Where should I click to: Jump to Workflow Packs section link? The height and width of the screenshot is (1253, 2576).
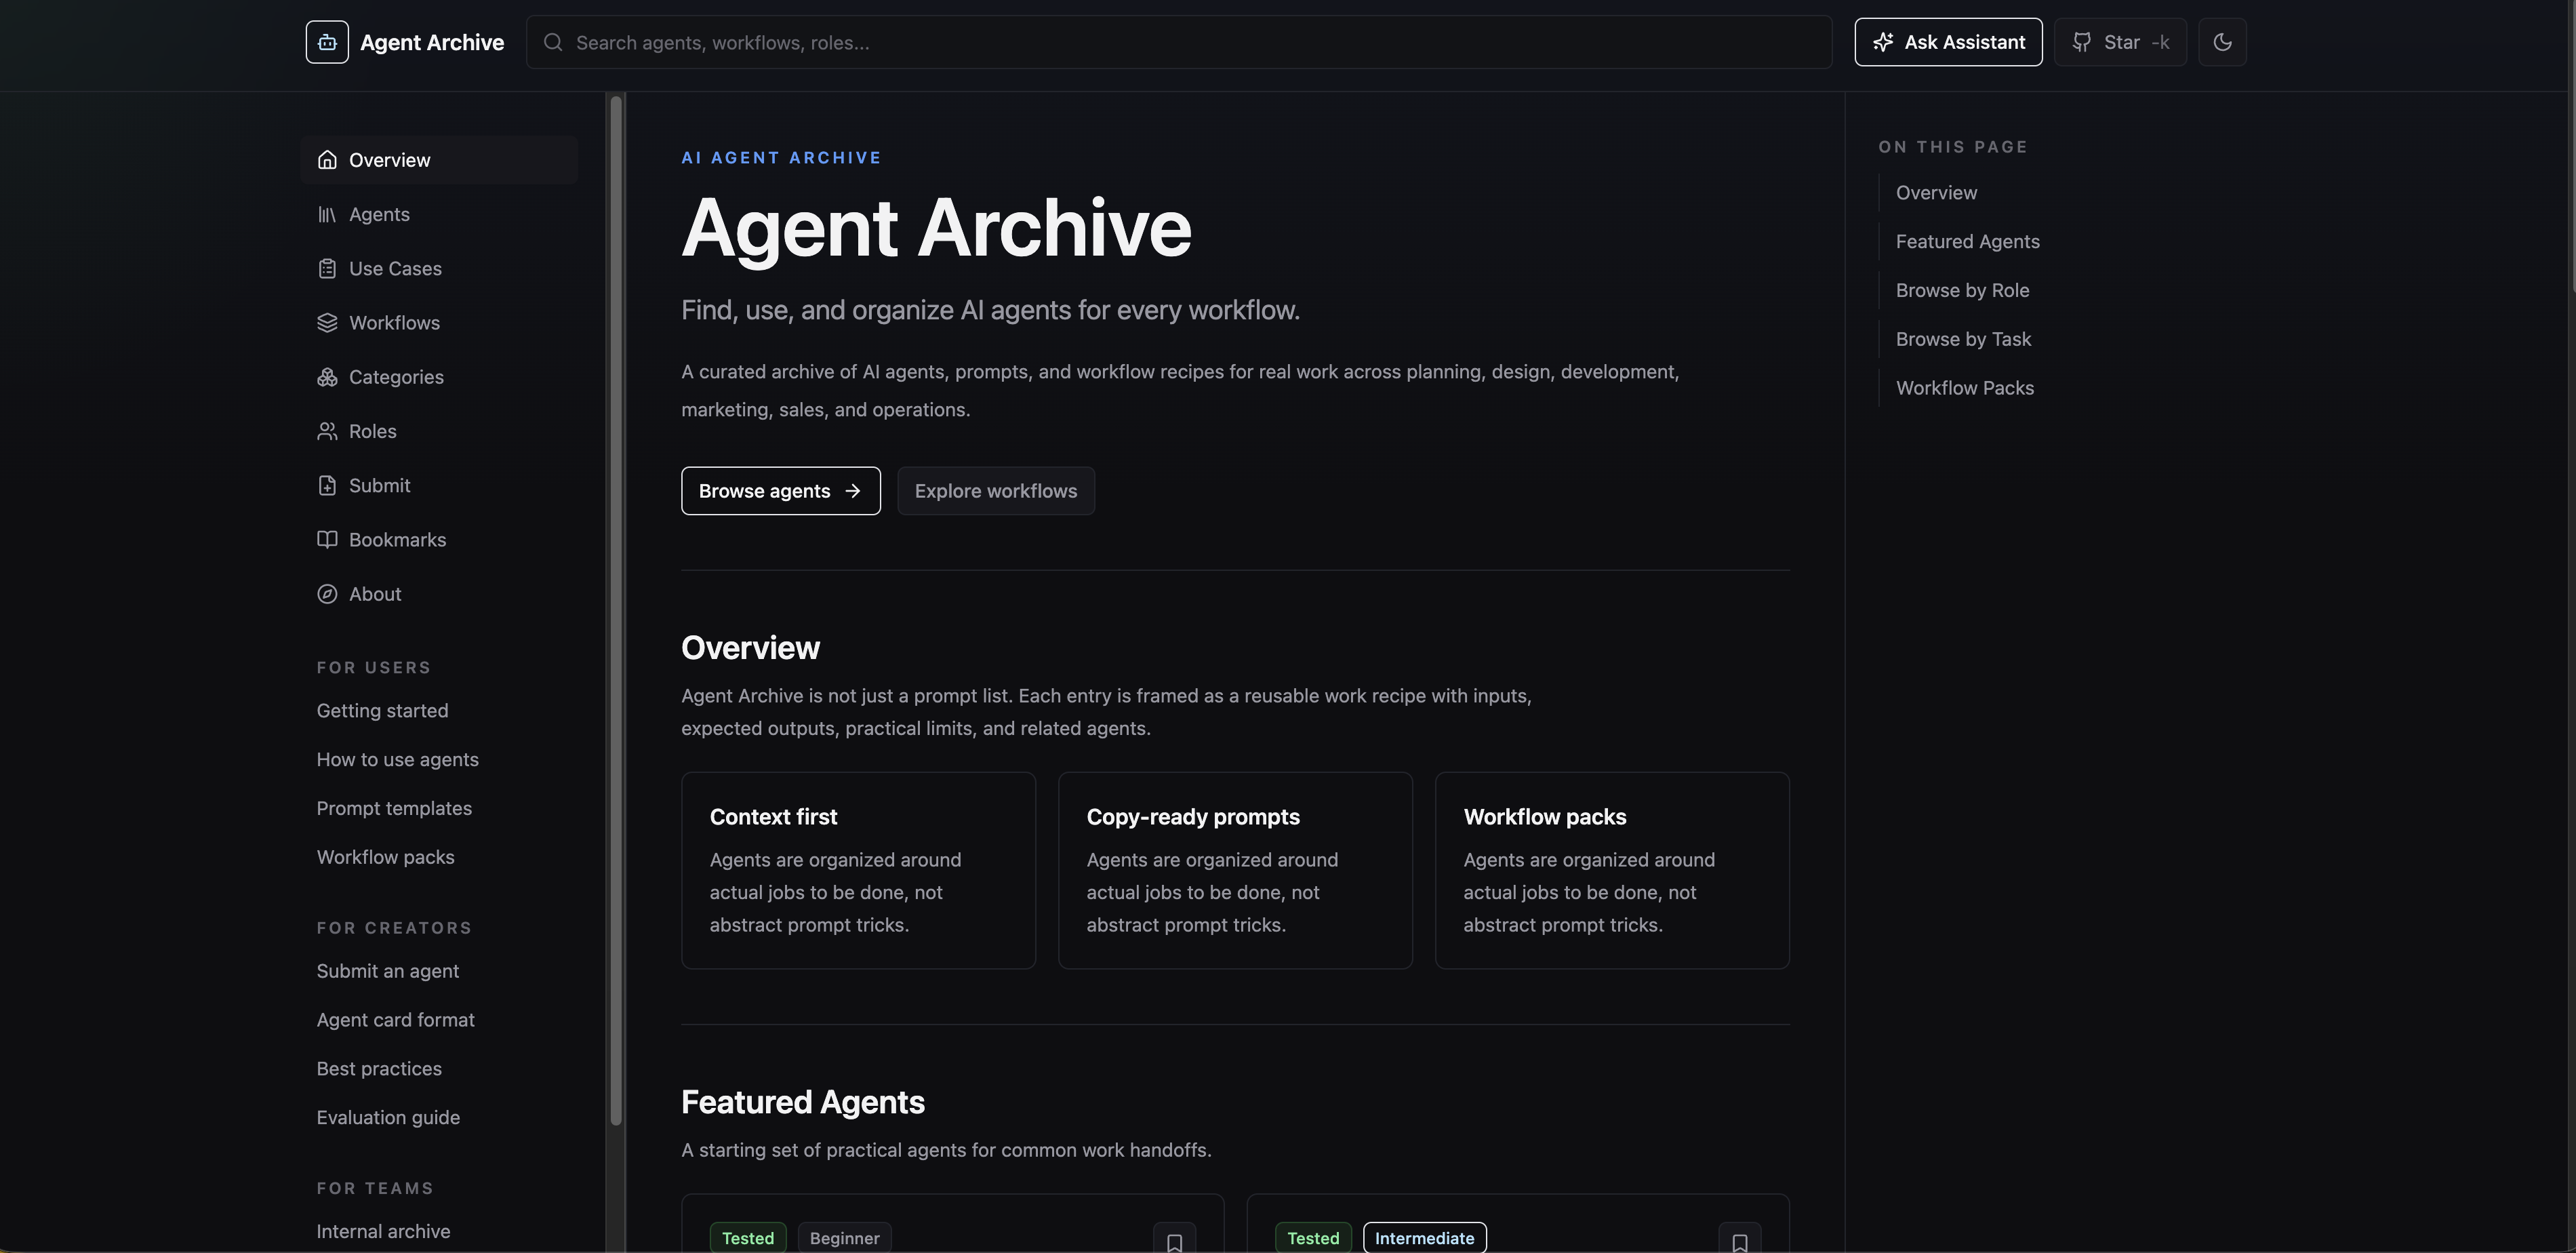tap(1964, 388)
